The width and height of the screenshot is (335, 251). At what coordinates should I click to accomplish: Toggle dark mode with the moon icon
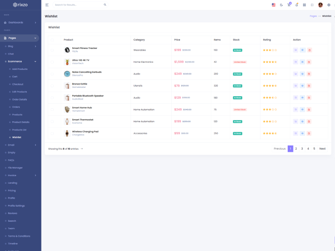pos(281,5)
